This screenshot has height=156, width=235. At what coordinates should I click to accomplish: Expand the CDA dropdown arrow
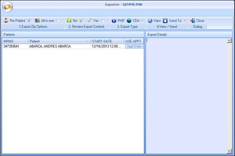coord(142,21)
